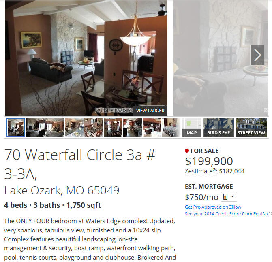Click the Zestimate label
Image resolution: width=272 pixels, height=262 pixels.
tap(200, 171)
